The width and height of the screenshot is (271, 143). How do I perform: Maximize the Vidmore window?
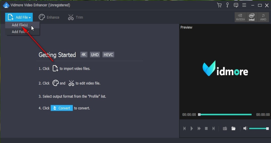click(260, 5)
